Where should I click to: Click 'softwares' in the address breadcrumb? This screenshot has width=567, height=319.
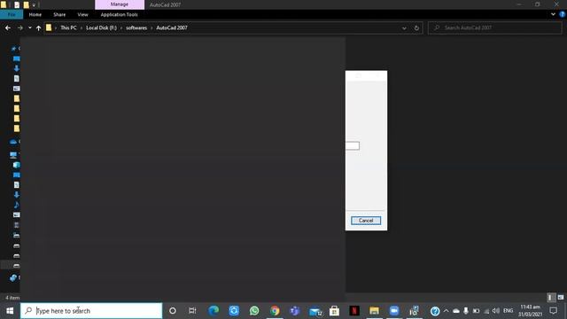pos(136,27)
